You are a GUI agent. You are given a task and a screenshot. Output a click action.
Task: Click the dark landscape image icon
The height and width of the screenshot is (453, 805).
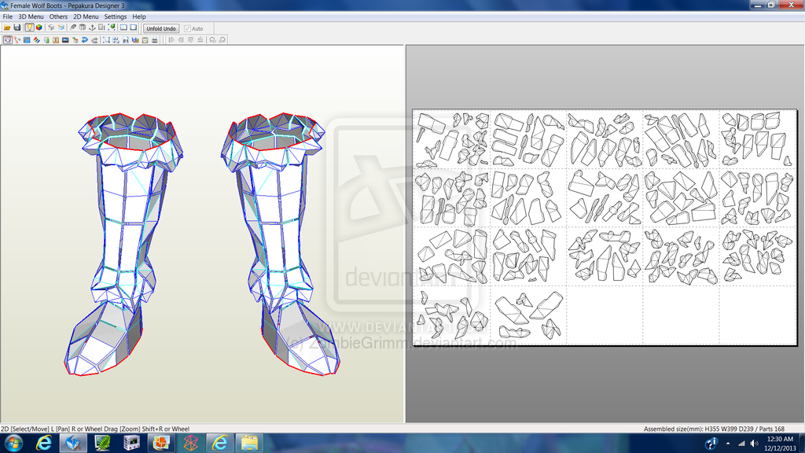point(65,40)
